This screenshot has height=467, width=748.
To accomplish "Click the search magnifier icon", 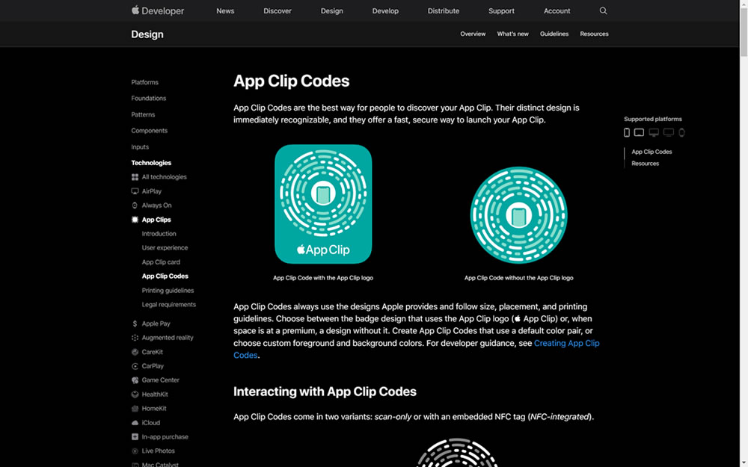I will click(603, 11).
